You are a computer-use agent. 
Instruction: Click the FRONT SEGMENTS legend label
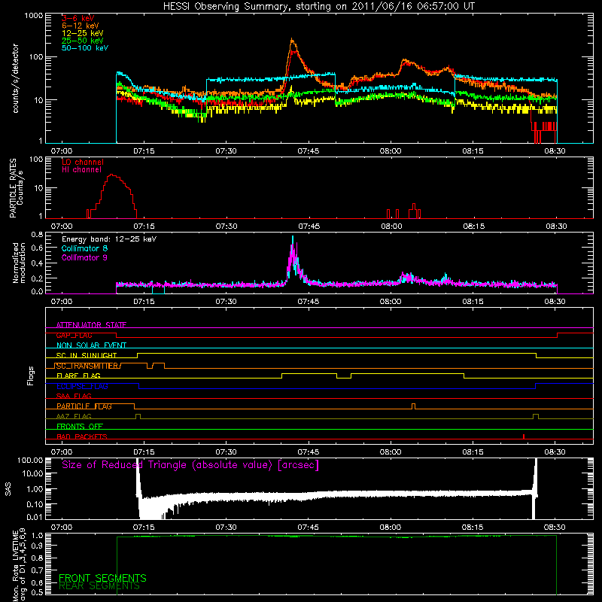(102, 578)
